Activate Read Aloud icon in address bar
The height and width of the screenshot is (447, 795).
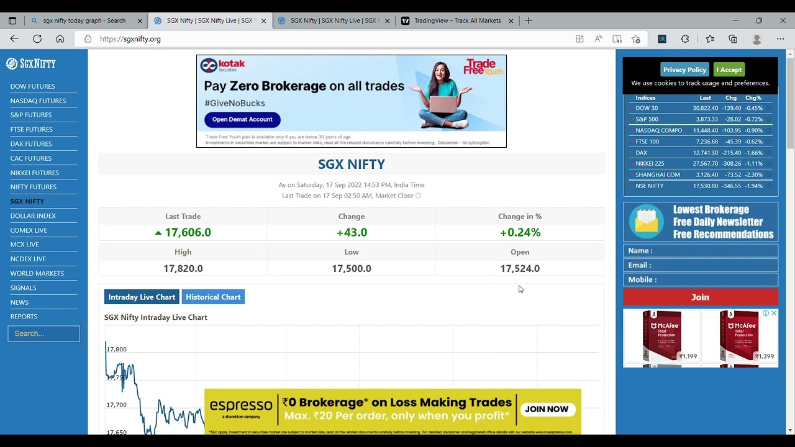[x=598, y=38]
